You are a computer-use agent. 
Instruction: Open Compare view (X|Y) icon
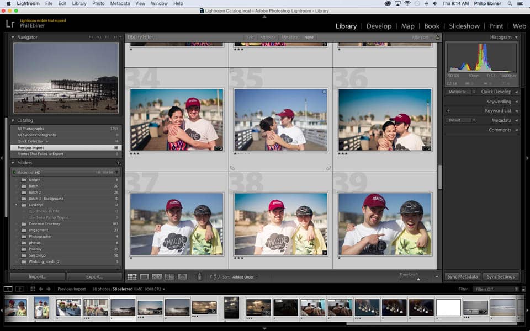tap(156, 276)
